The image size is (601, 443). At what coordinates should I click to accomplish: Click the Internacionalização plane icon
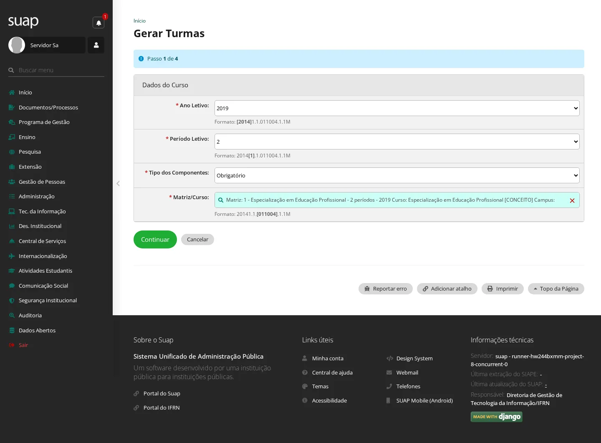tap(12, 256)
